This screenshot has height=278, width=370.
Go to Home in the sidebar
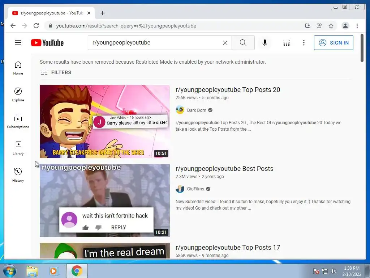point(18,68)
